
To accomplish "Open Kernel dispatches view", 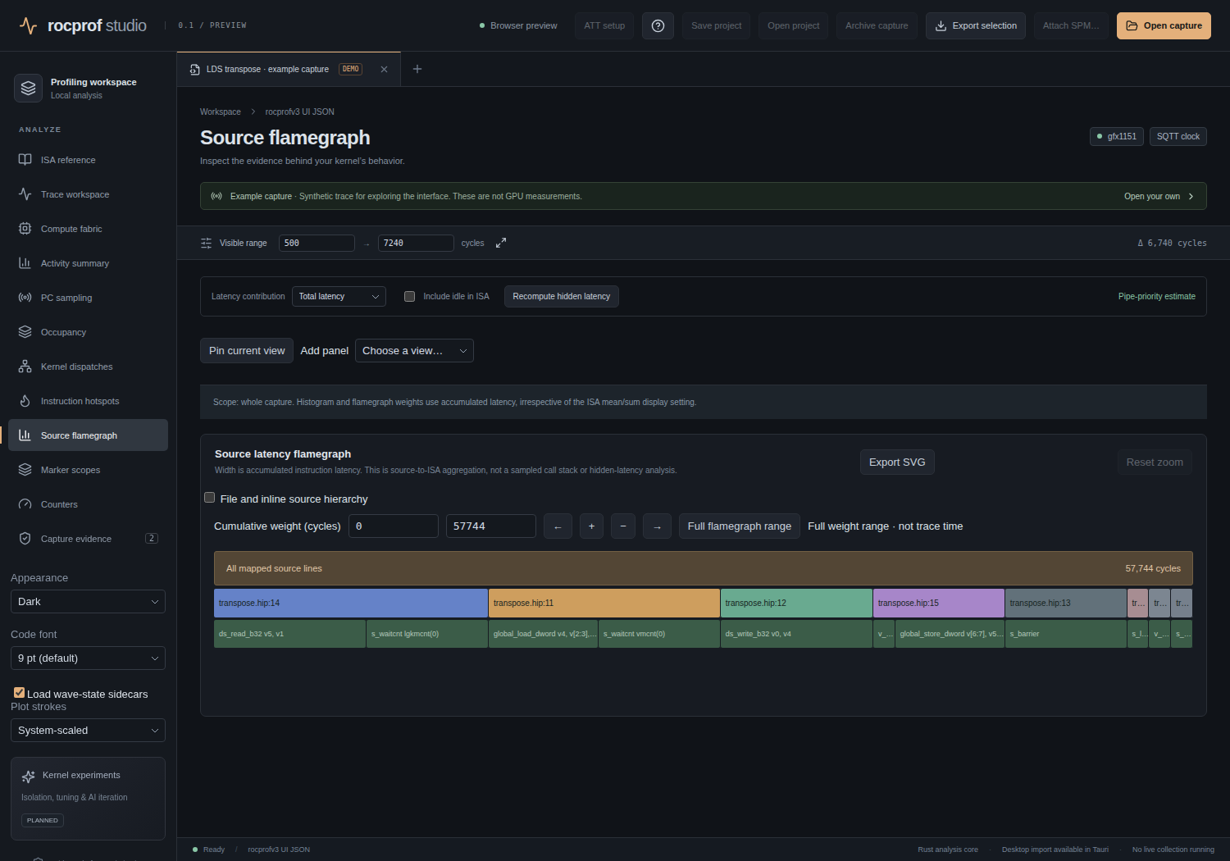I will (x=88, y=367).
